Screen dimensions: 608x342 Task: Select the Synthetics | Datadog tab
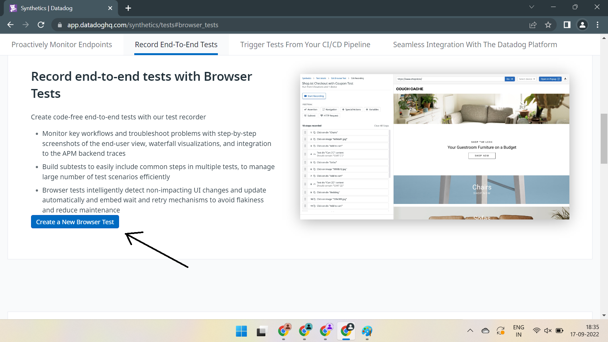[x=60, y=8]
